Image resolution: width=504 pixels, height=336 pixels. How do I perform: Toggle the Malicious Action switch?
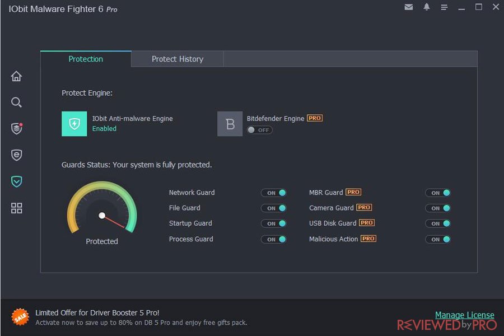pos(438,239)
